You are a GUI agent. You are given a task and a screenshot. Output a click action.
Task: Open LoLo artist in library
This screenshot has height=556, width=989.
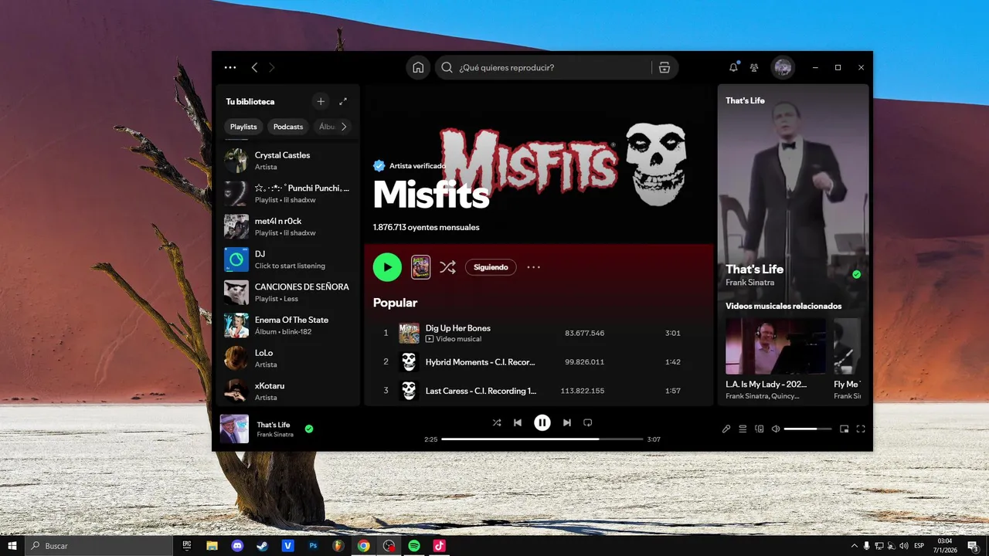[288, 358]
